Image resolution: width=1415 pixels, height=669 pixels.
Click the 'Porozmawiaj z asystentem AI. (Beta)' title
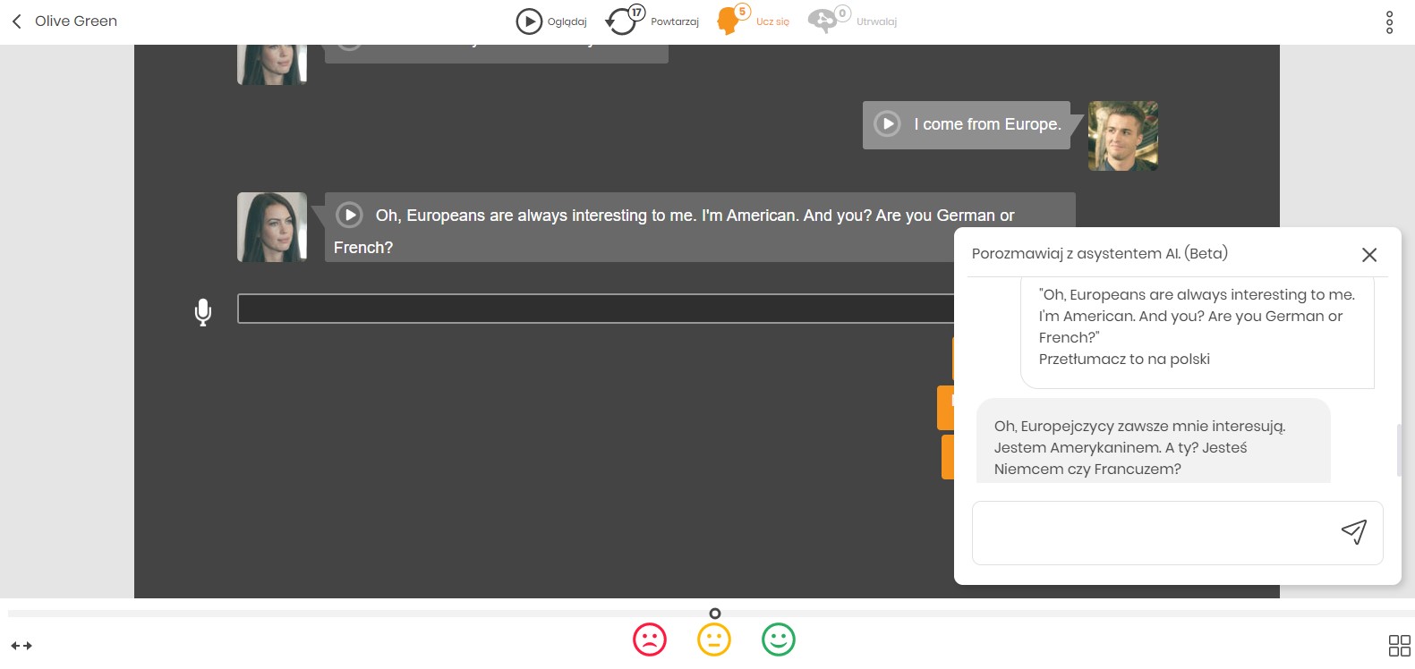coord(1100,254)
